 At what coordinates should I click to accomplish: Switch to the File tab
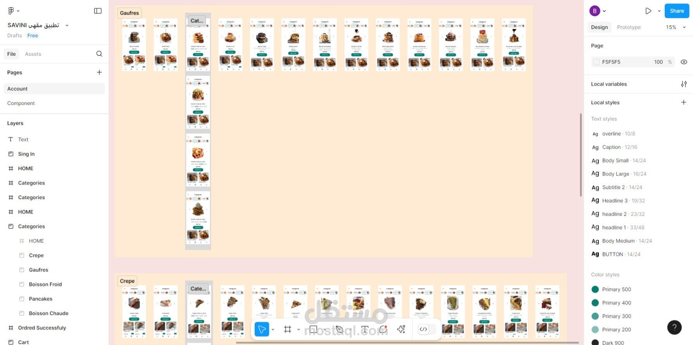[x=12, y=54]
